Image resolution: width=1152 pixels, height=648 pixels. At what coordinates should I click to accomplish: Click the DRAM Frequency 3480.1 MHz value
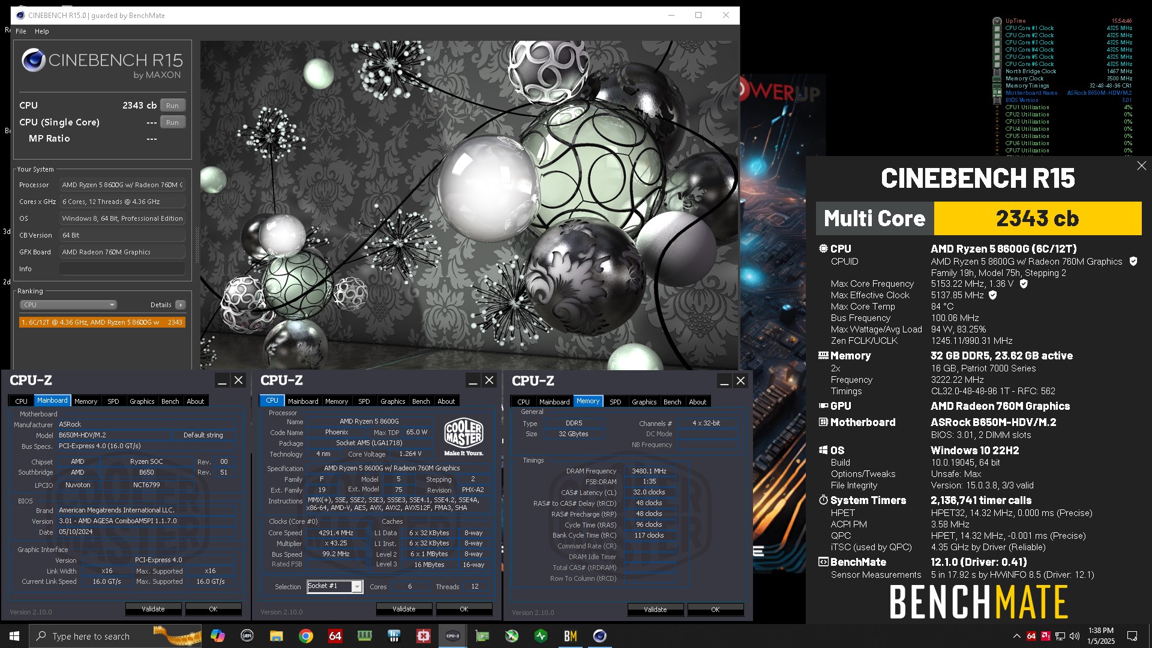click(649, 471)
